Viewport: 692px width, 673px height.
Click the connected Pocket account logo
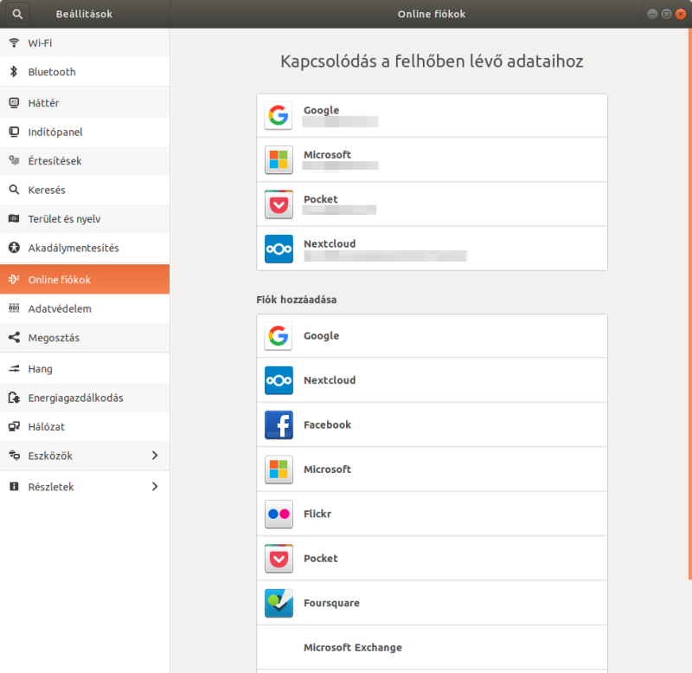coord(279,204)
